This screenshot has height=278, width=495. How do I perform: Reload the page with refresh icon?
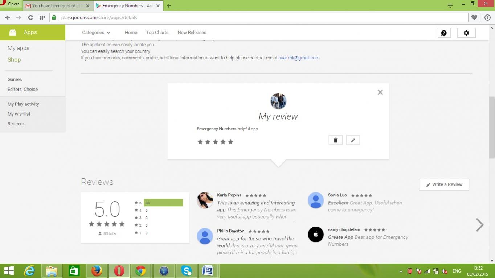(30, 17)
